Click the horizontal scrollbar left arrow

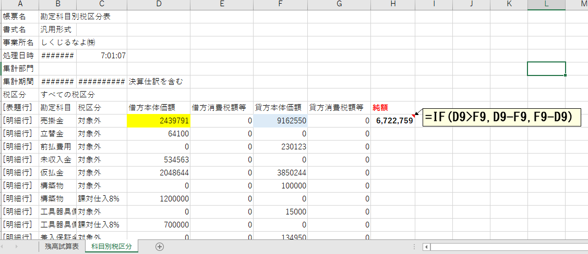tap(426, 247)
